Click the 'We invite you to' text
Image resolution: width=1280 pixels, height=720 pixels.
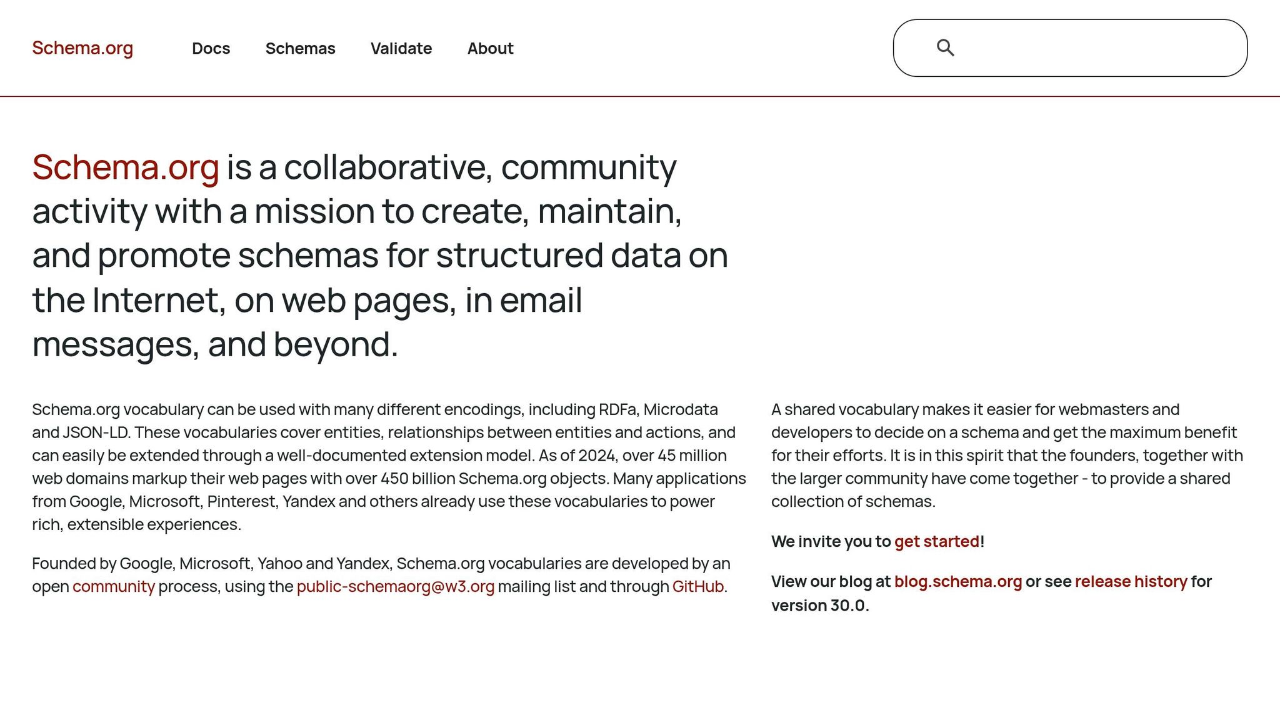831,542
